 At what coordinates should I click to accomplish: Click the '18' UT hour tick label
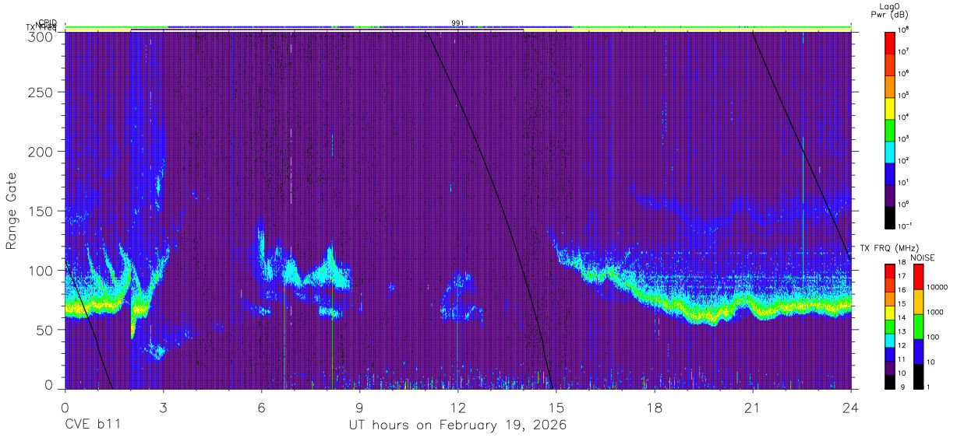[x=655, y=408]
